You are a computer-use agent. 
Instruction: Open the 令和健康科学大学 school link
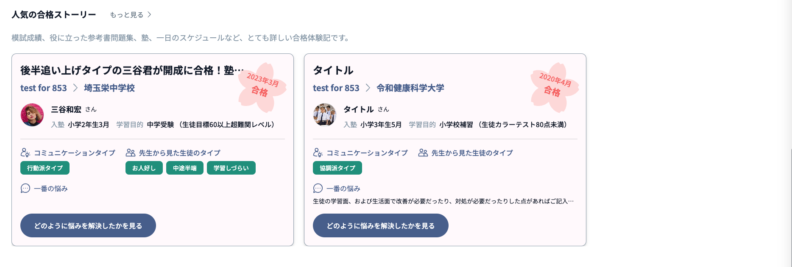[x=410, y=88]
